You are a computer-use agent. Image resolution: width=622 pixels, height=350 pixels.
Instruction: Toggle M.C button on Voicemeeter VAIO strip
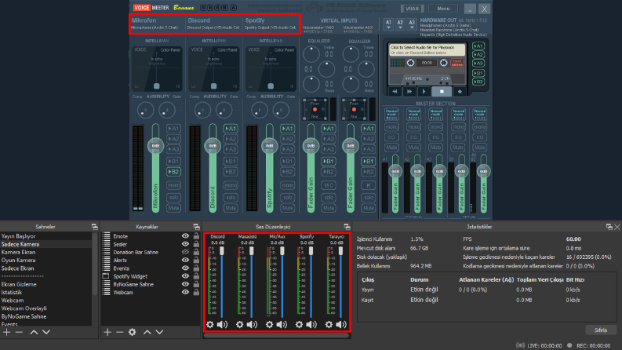point(329,185)
